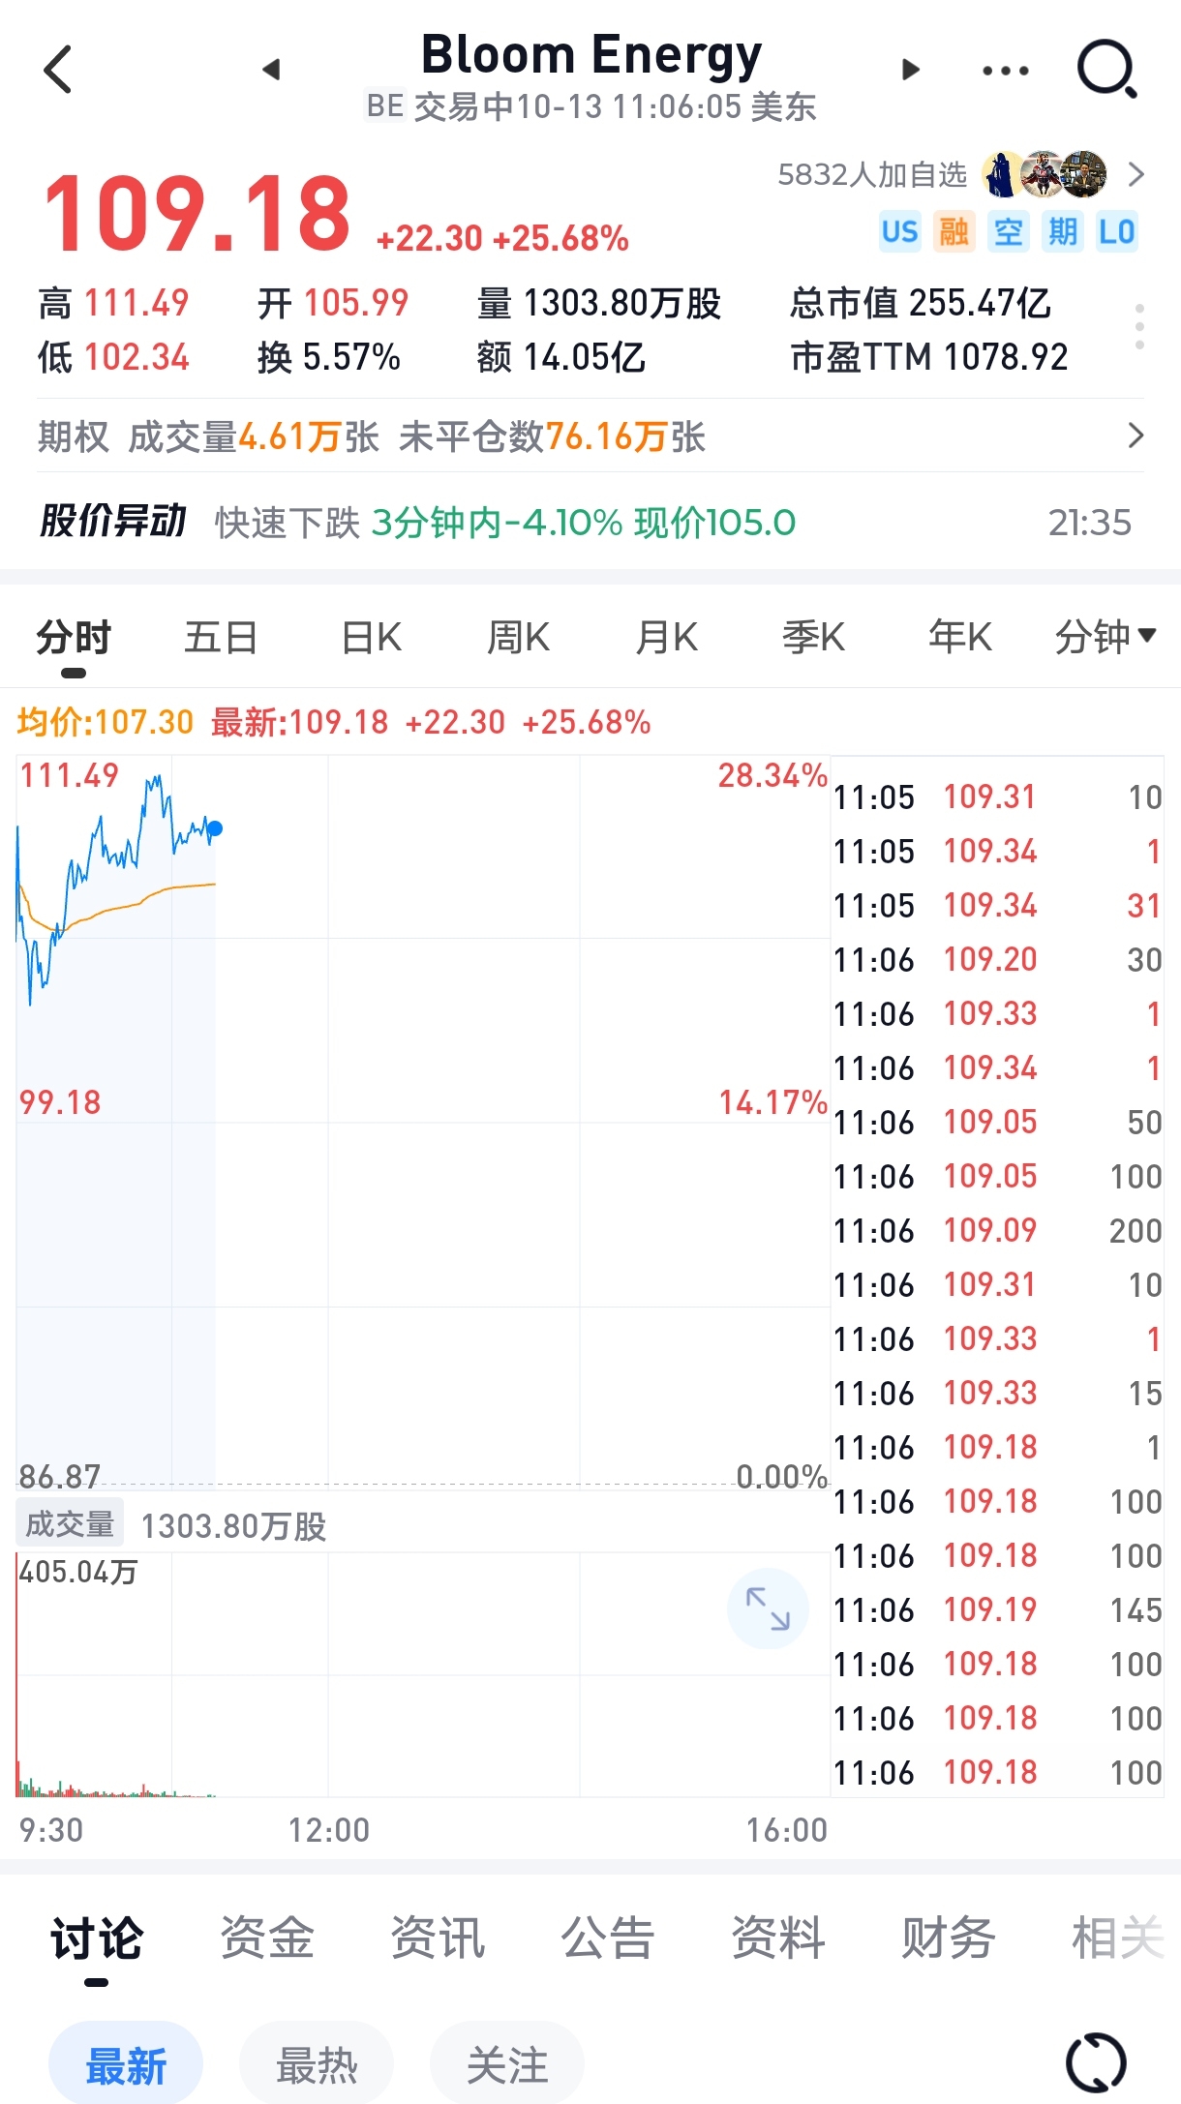Tap the blue latest-price dot on chart
Viewport: 1181px width, 2104px height.
tap(215, 828)
